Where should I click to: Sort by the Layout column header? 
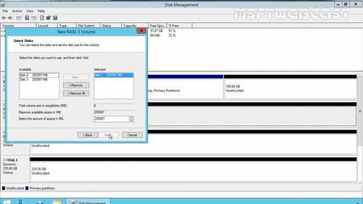pos(47,25)
